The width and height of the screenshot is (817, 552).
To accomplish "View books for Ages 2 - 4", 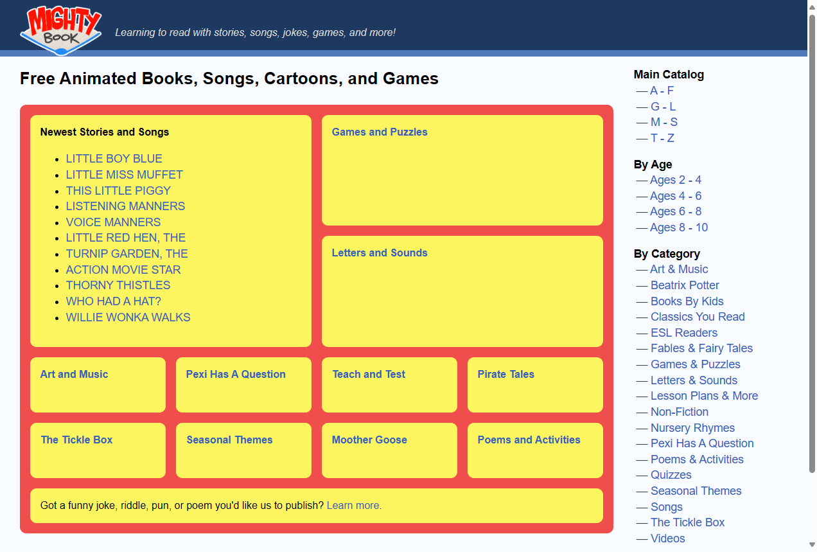I will [675, 180].
